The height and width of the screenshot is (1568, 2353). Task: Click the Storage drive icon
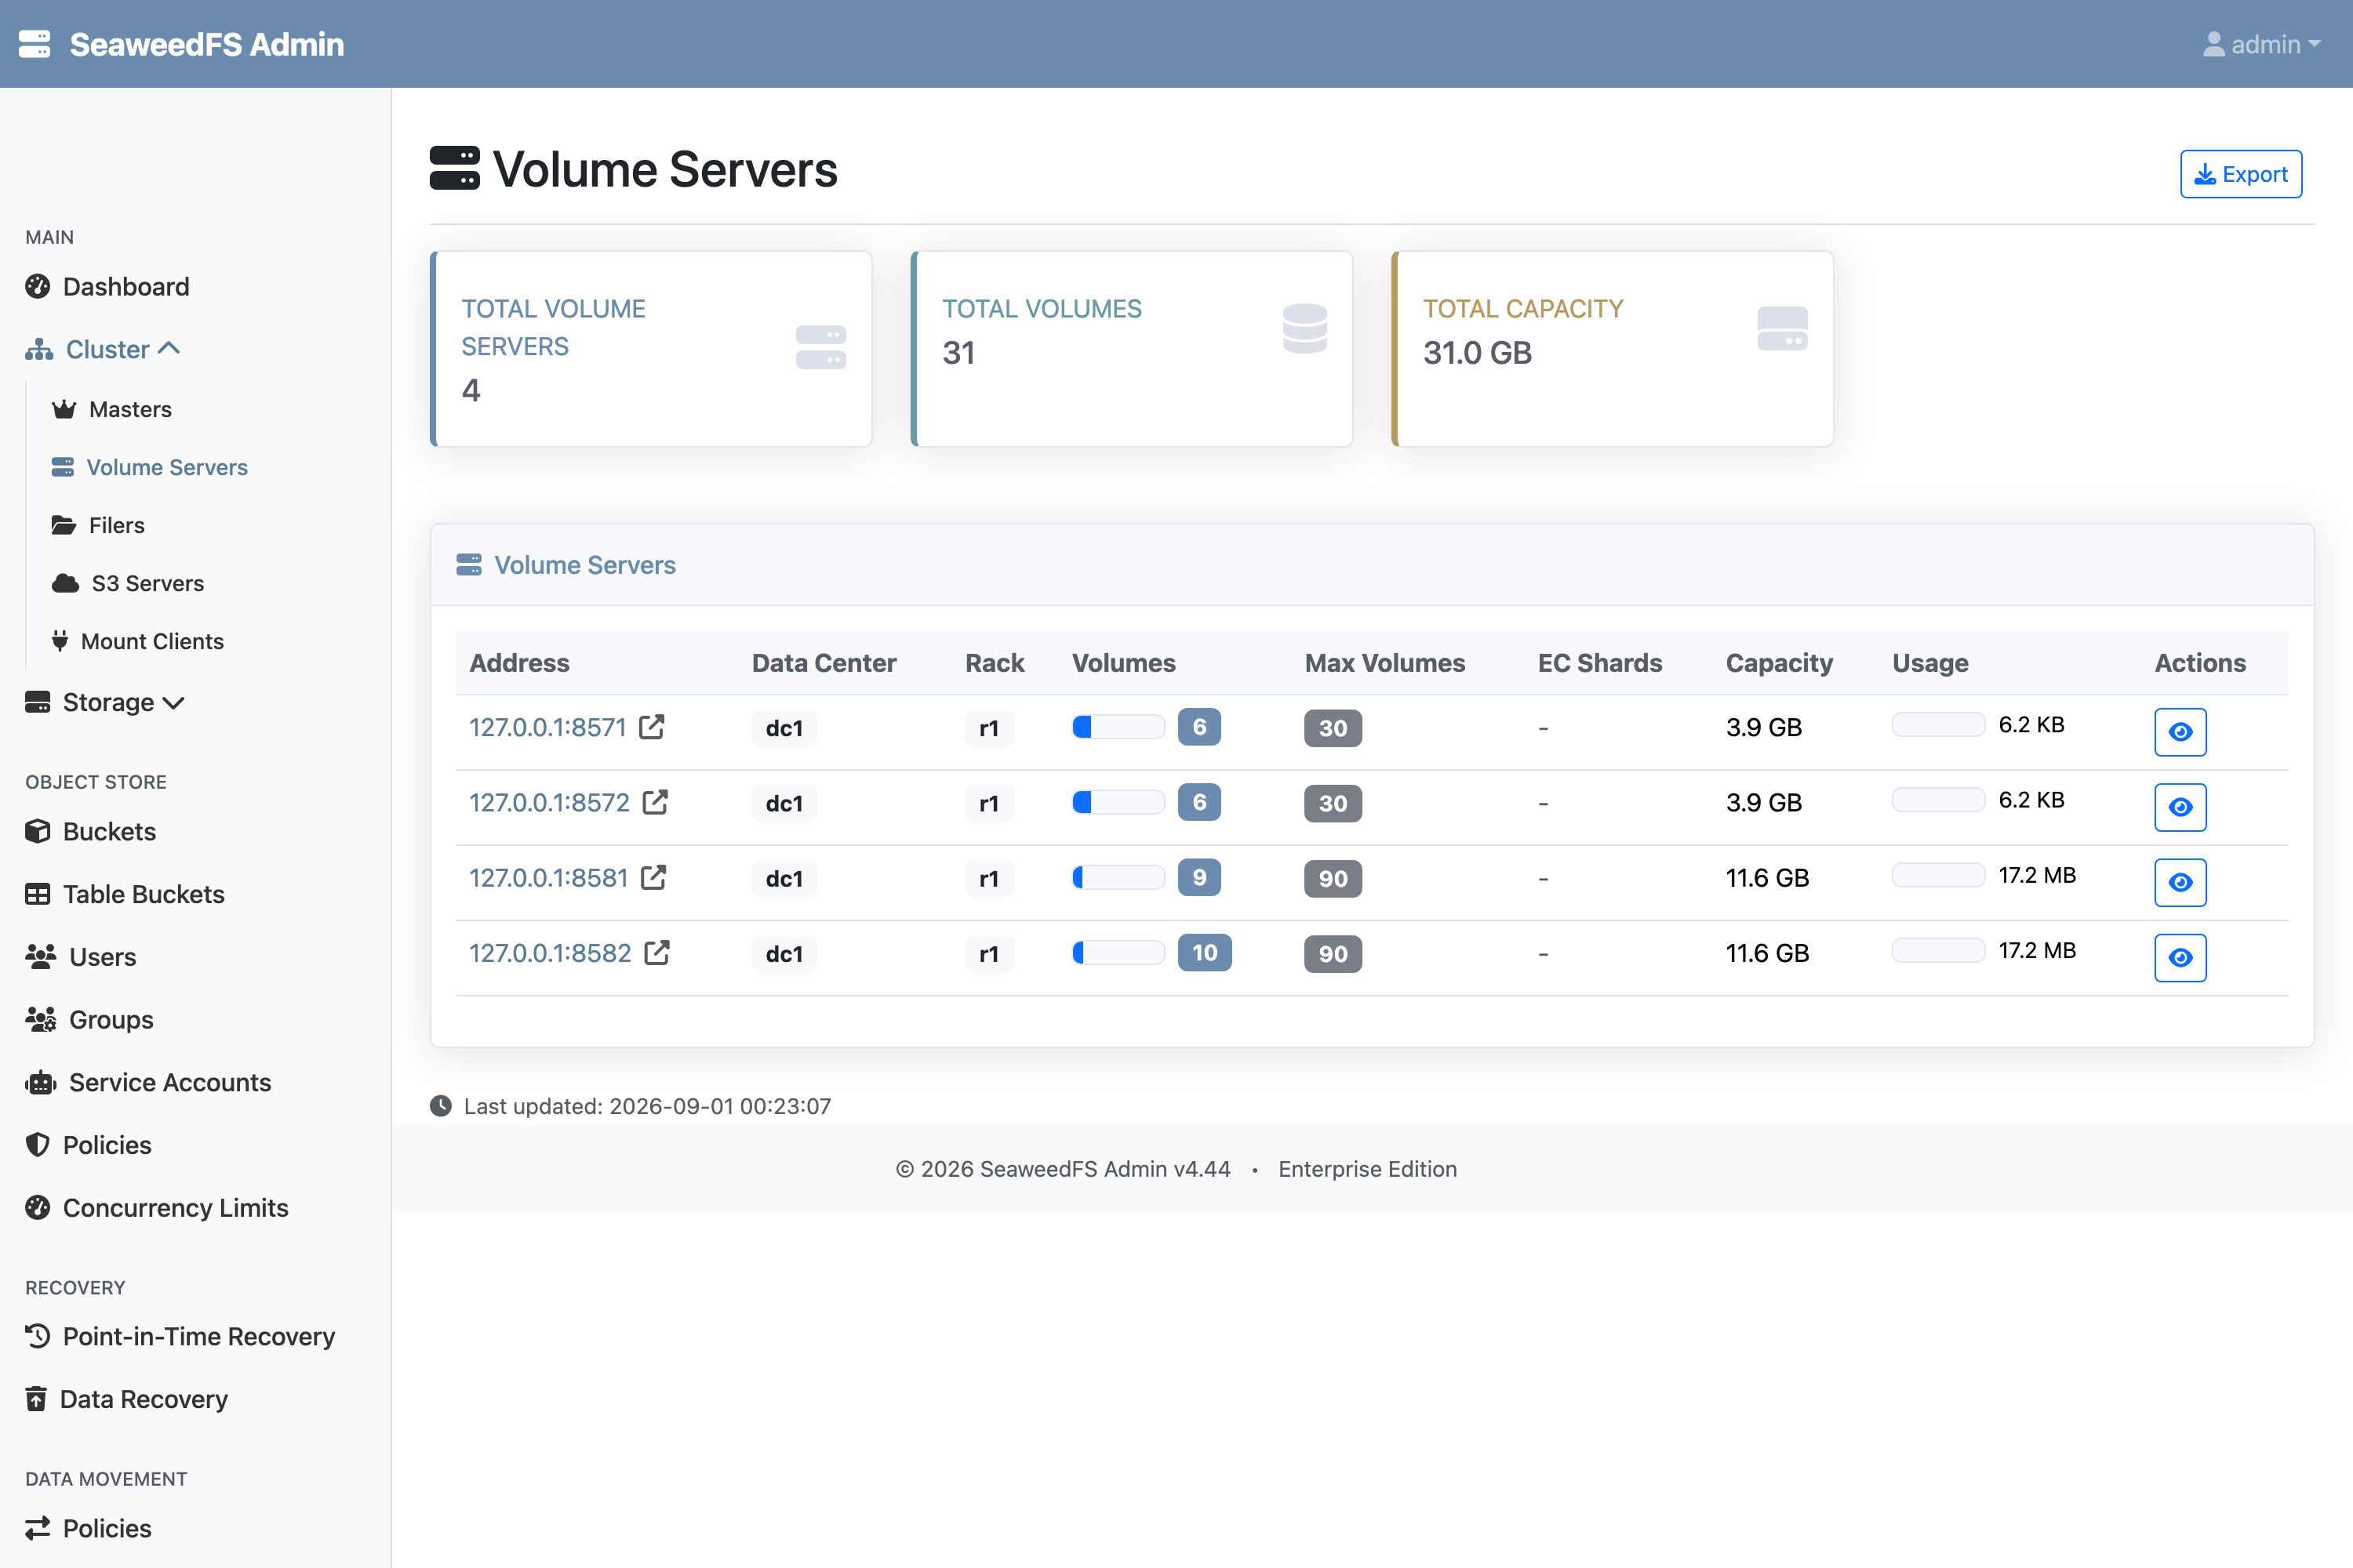click(x=38, y=702)
